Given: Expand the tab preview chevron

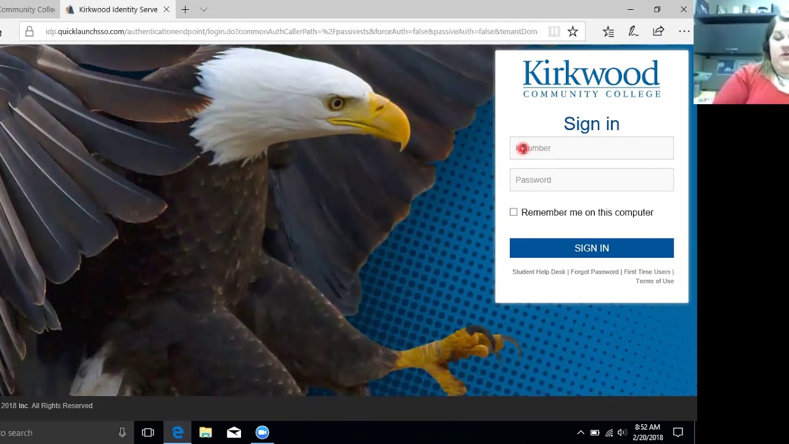Looking at the screenshot, I should 204,10.
